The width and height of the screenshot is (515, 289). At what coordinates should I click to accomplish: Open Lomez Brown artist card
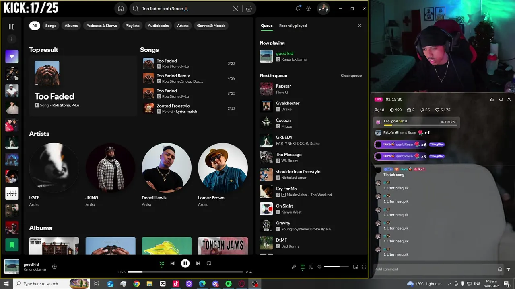223,175
